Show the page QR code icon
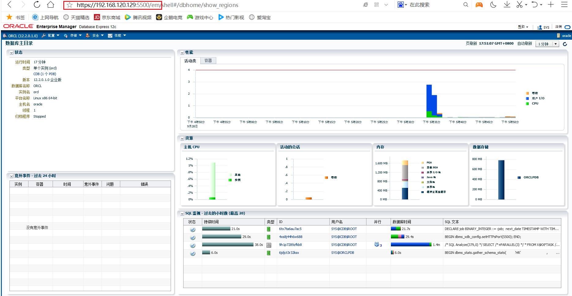 click(377, 5)
